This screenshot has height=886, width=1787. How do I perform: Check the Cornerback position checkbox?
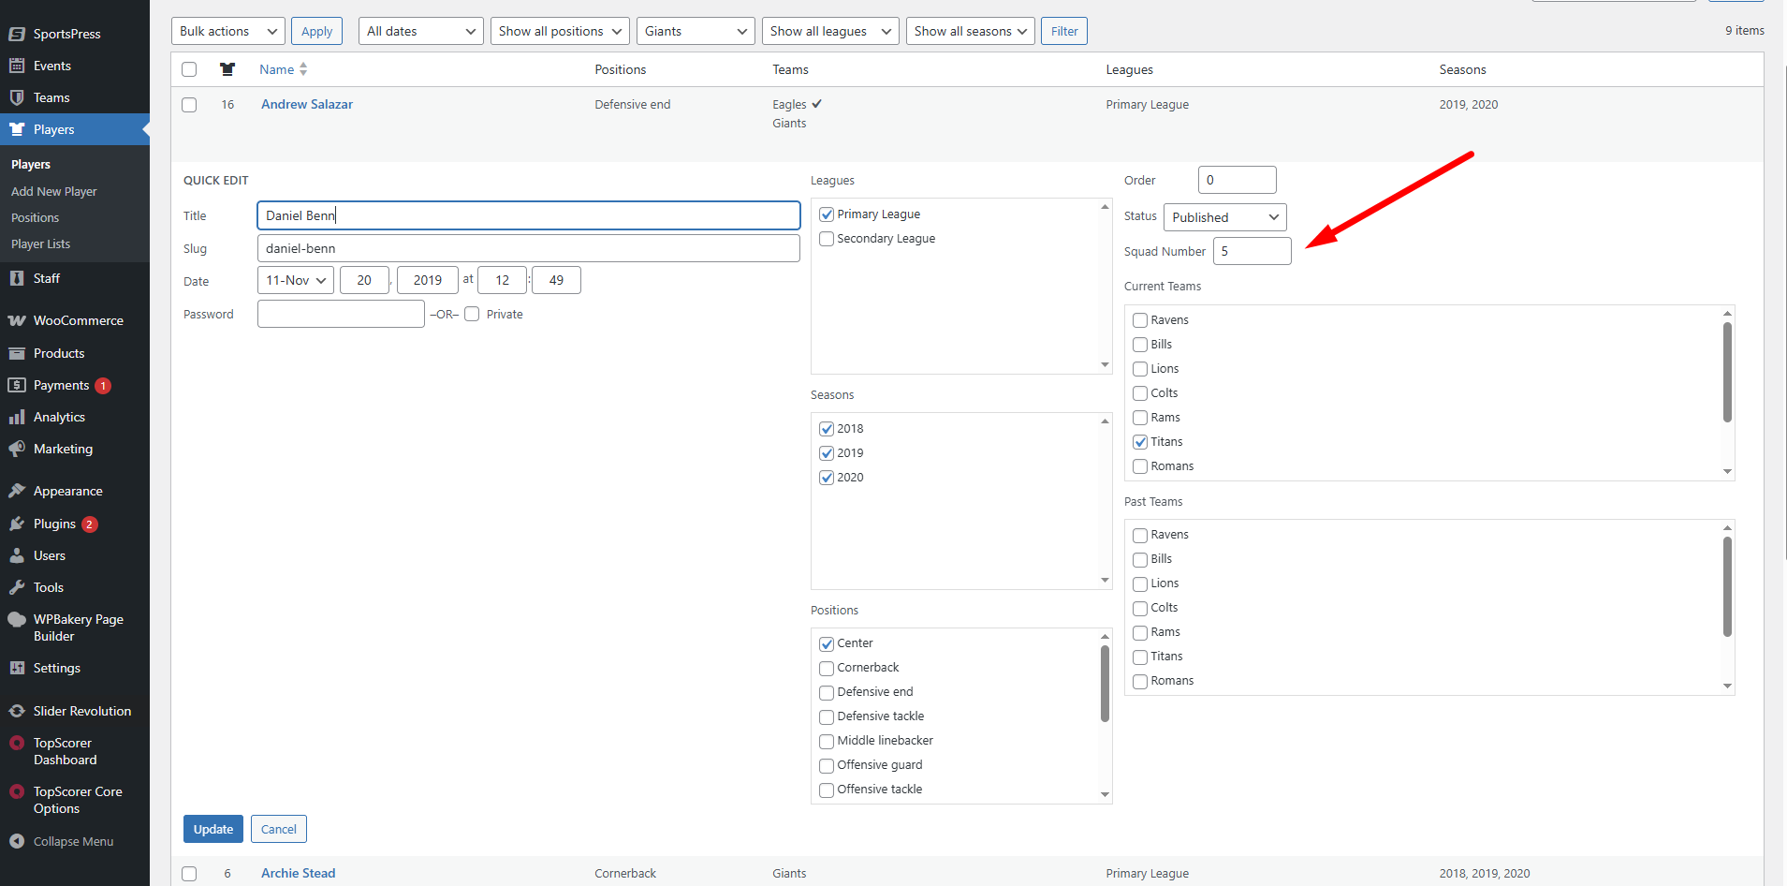pyautogui.click(x=827, y=668)
